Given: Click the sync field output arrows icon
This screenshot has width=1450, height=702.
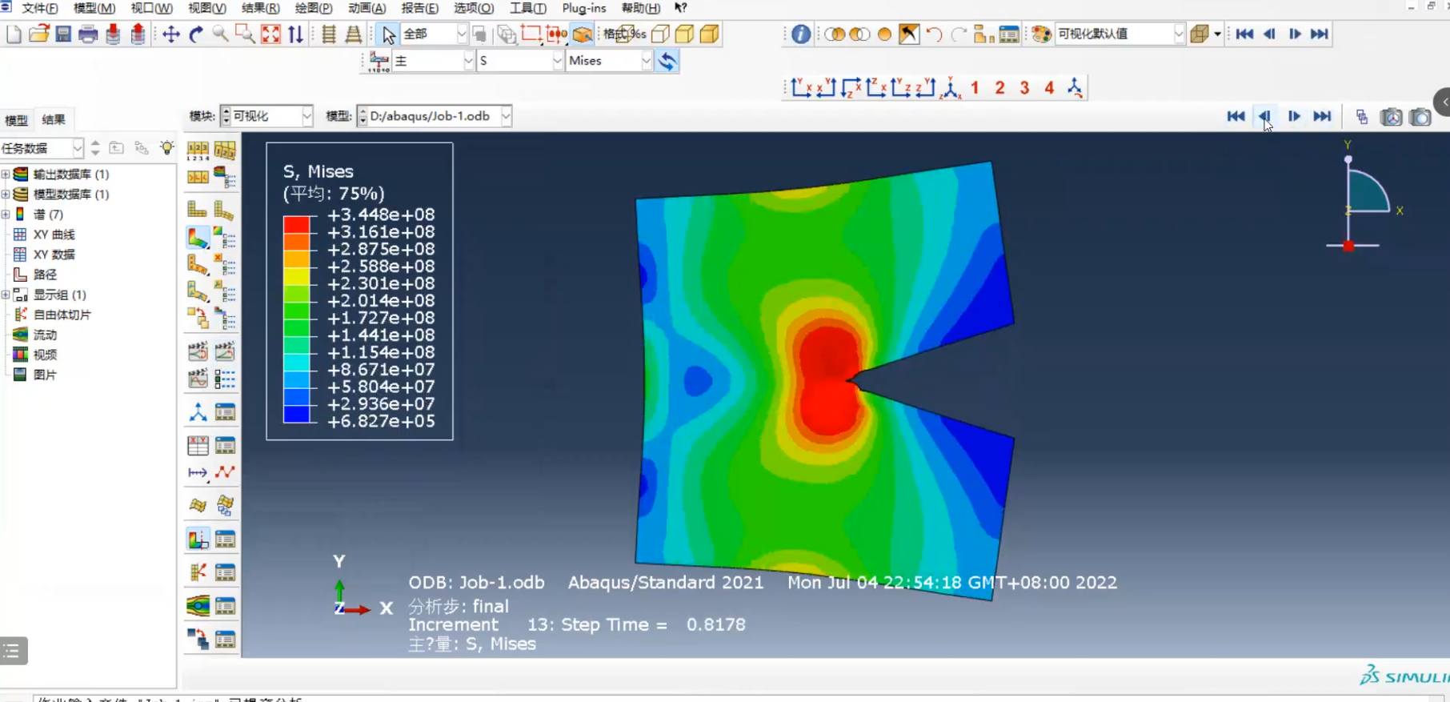Looking at the screenshot, I should [x=667, y=61].
